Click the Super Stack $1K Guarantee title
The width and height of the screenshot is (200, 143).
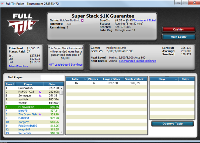click(x=103, y=16)
